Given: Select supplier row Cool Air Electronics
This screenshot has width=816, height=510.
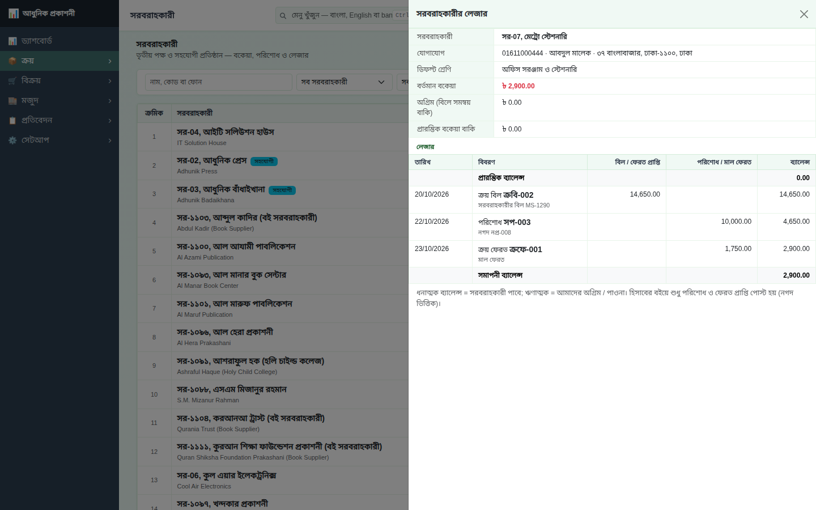Looking at the screenshot, I should 273,481.
